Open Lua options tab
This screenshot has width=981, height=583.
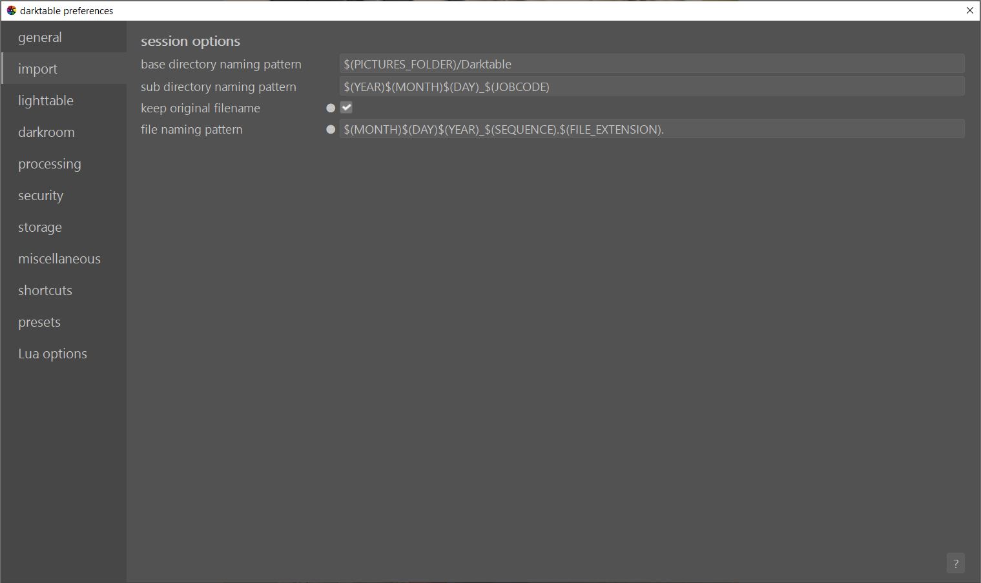(63, 354)
